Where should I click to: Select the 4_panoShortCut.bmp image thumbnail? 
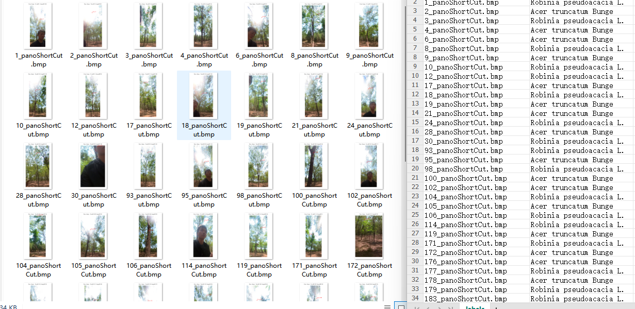204,25
